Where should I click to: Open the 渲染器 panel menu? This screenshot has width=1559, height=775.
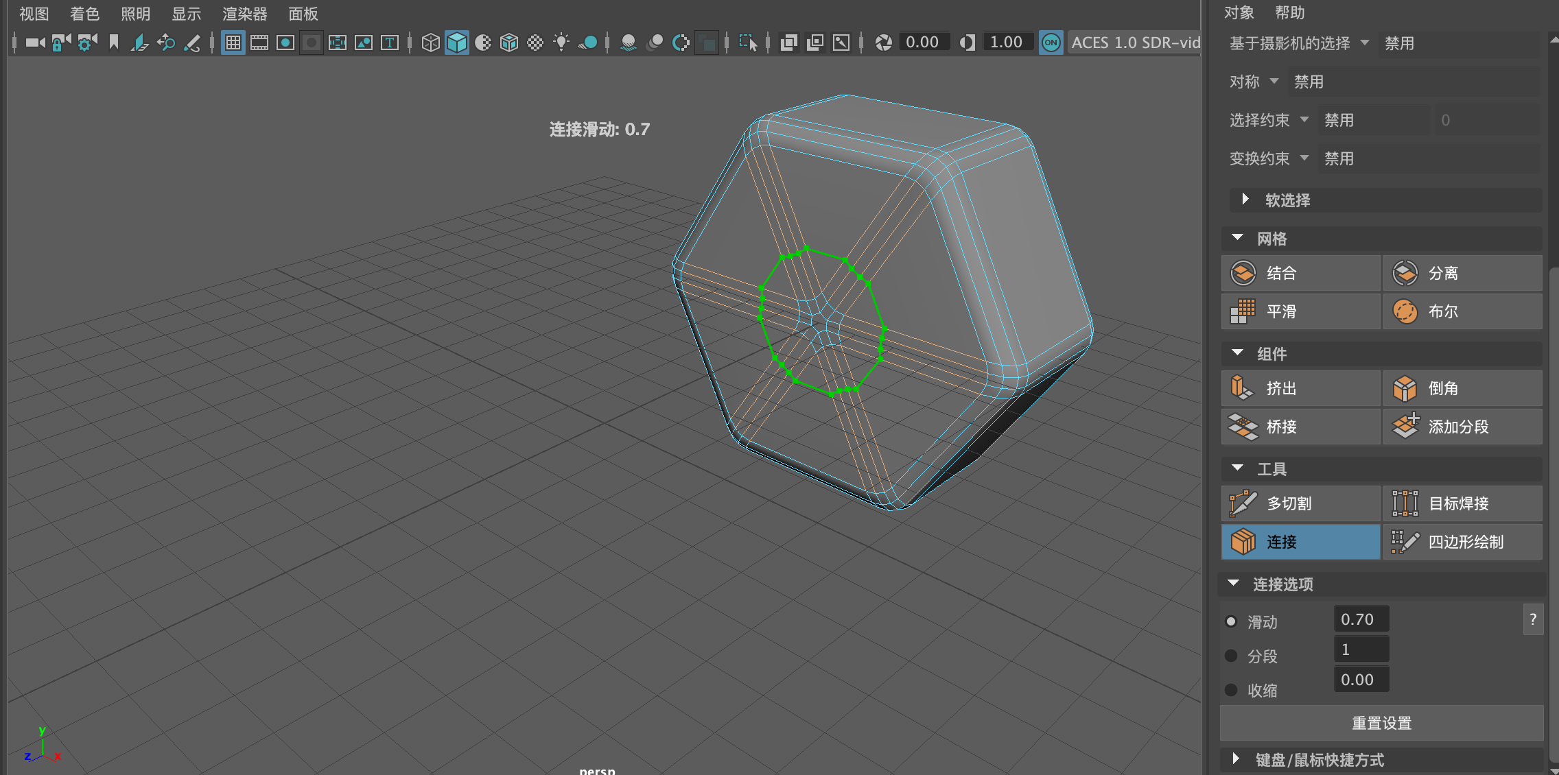click(x=244, y=14)
